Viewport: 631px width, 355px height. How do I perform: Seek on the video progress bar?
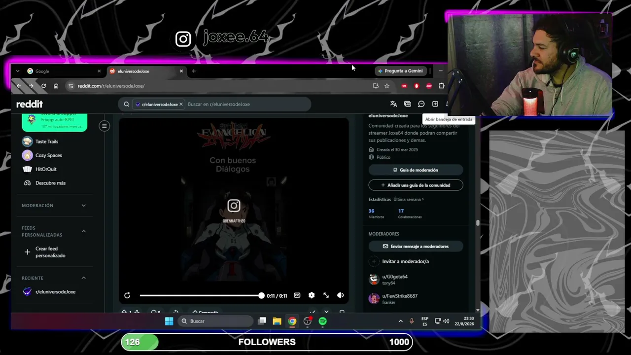pos(201,295)
